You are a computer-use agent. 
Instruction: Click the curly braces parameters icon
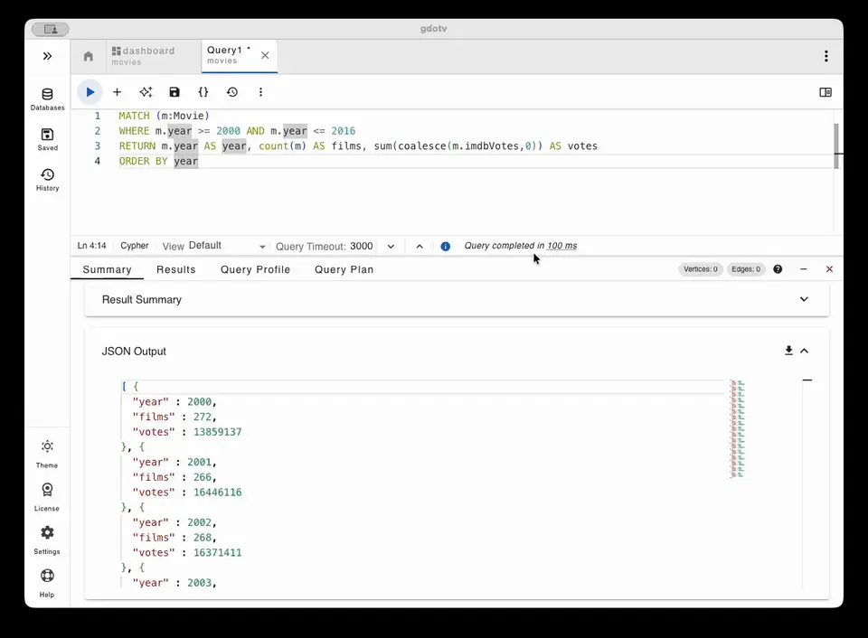(203, 92)
